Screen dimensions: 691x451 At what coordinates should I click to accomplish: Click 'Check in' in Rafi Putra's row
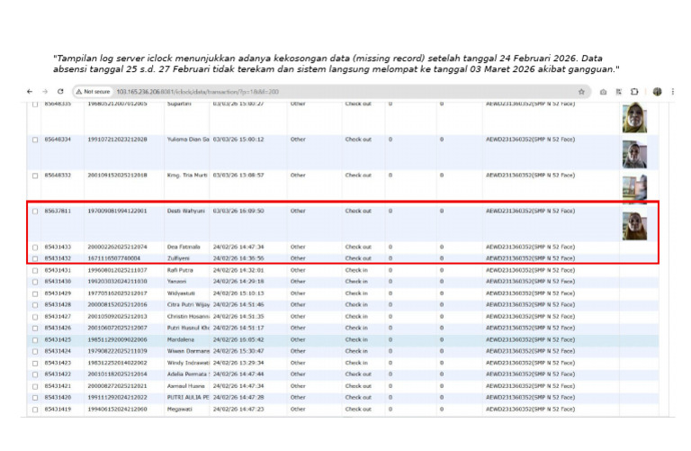(x=356, y=270)
